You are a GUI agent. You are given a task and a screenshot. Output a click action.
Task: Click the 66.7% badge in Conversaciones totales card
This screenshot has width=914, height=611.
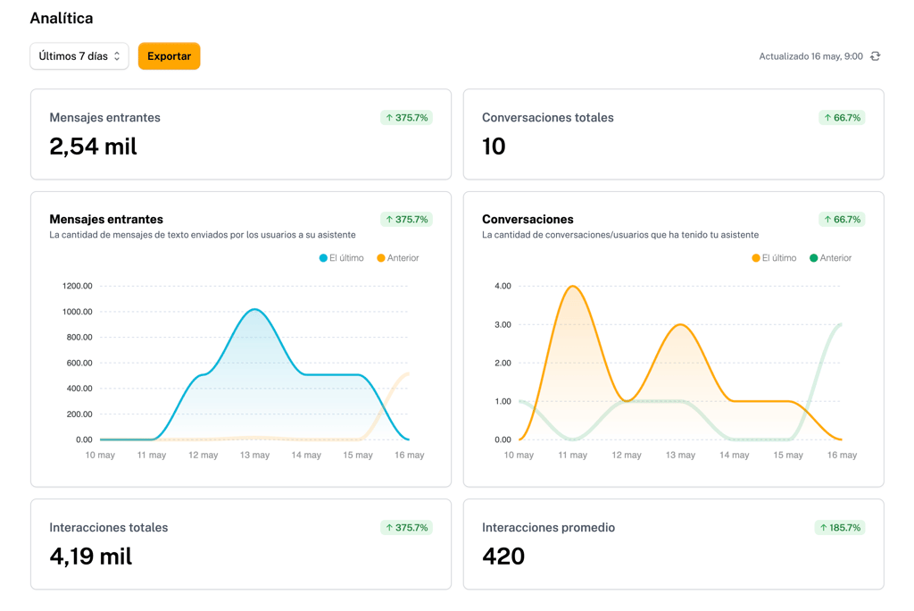pos(842,118)
